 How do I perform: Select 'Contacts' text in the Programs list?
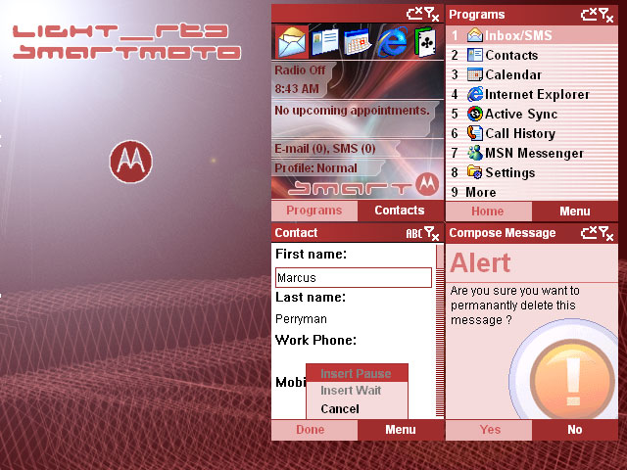(511, 55)
